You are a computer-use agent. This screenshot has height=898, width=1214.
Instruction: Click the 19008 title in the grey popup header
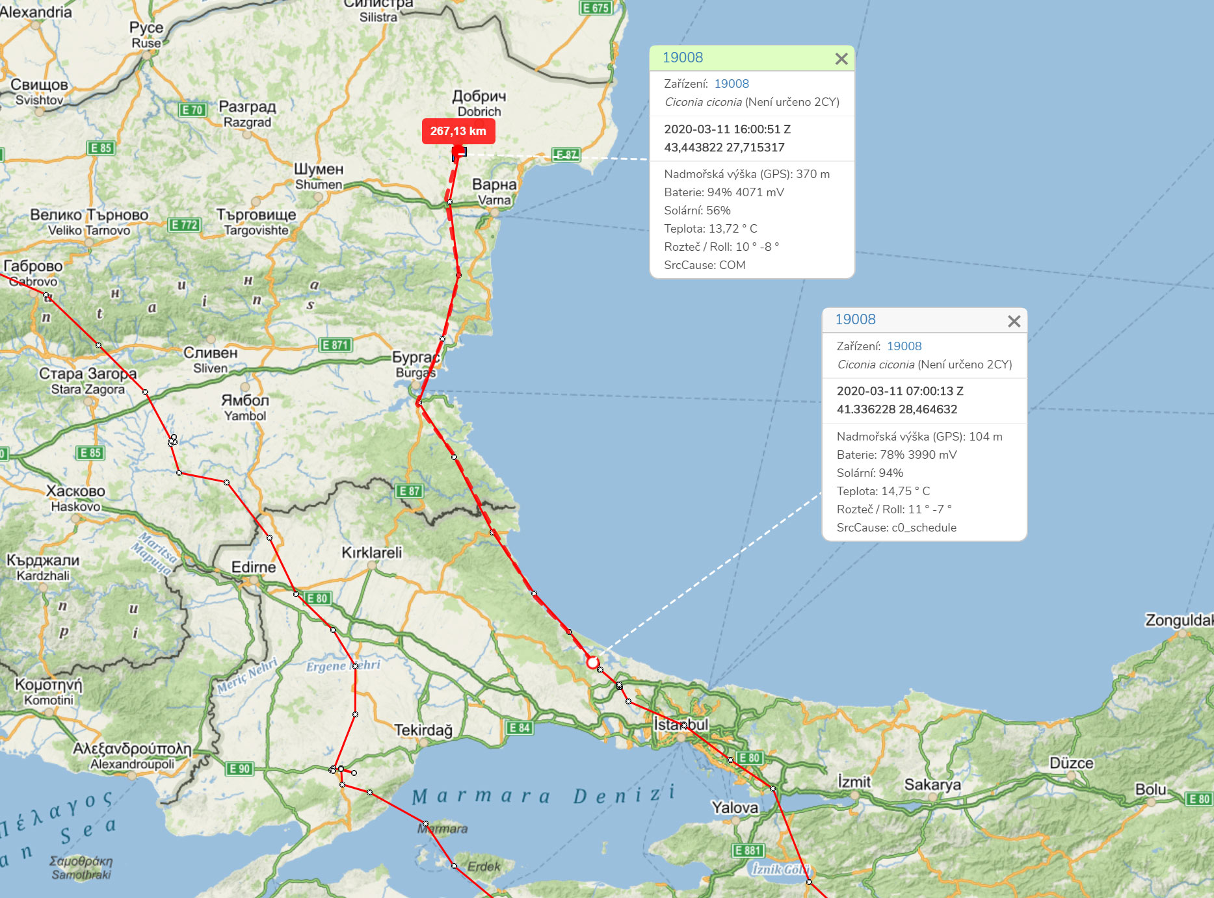[x=855, y=319]
